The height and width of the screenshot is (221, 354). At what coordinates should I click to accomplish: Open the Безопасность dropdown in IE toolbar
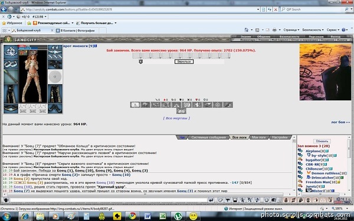coord(313,30)
